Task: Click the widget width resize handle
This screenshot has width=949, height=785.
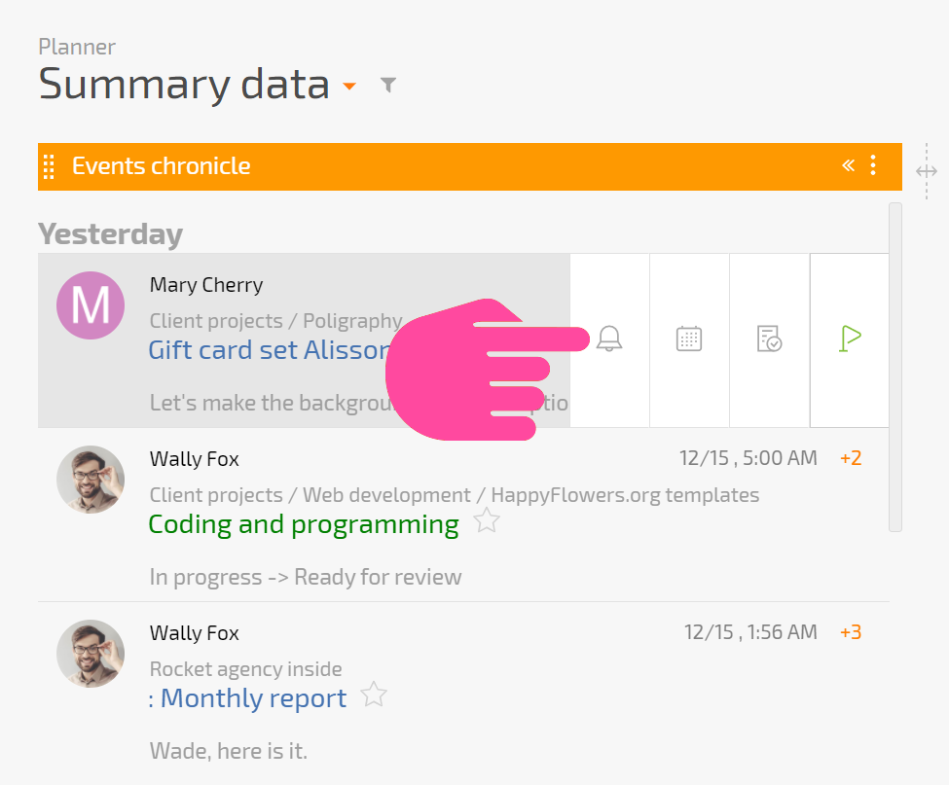Action: (926, 172)
